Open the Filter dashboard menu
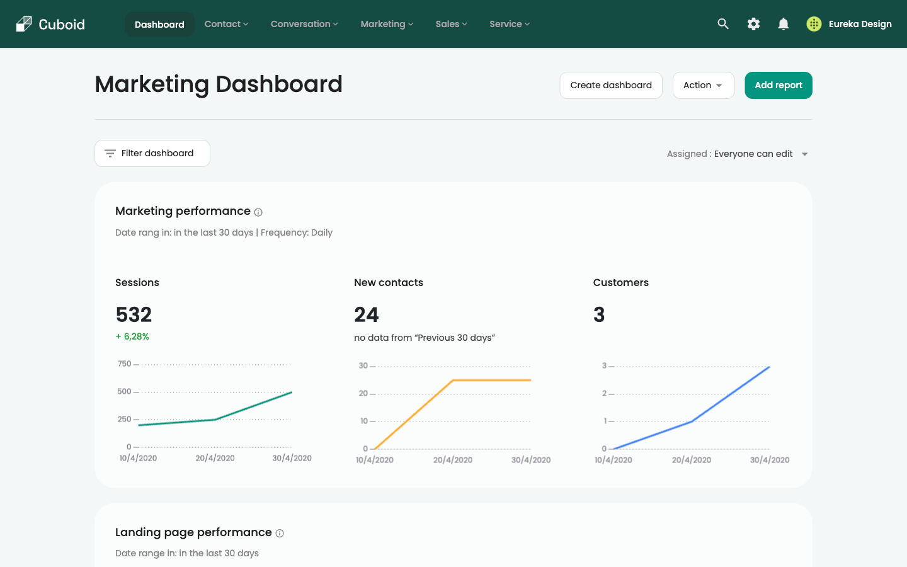Image resolution: width=907 pixels, height=567 pixels. click(x=152, y=152)
